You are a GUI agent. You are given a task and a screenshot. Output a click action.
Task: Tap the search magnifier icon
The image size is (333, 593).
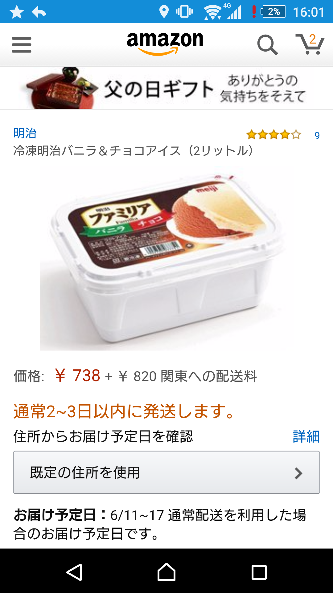pos(267,45)
